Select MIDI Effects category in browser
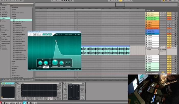This screenshot has height=104, width=179. (x=4, y=15)
